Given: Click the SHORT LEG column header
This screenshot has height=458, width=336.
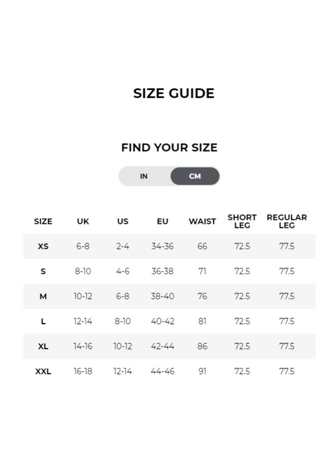Looking at the screenshot, I should click(242, 221).
